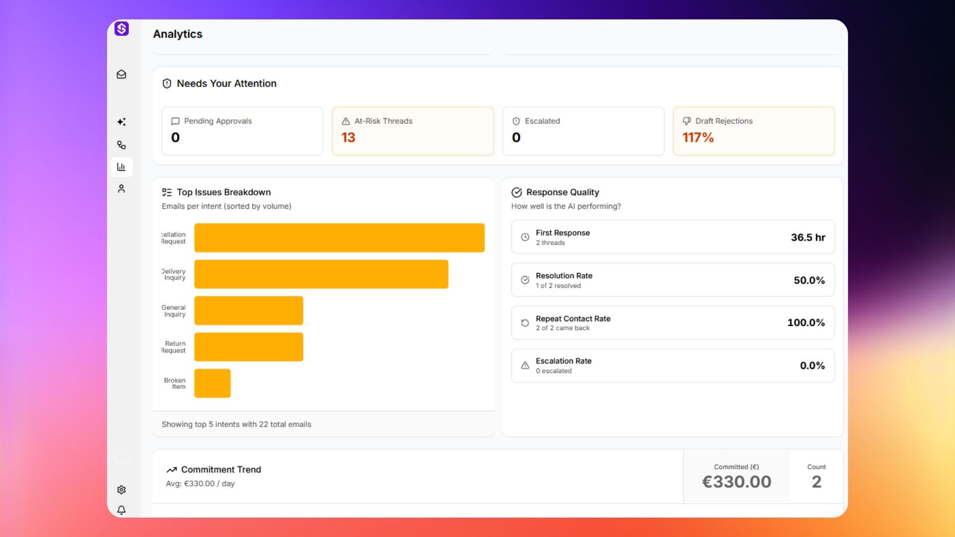This screenshot has height=537, width=955.
Task: Open the Escalated card
Action: (x=583, y=131)
